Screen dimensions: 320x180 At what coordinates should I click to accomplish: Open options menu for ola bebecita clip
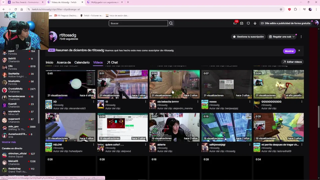pos(198,102)
